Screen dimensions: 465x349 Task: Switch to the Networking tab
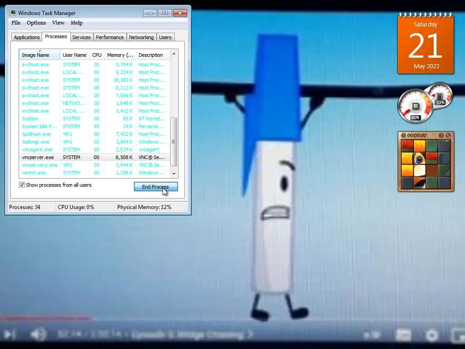(141, 37)
